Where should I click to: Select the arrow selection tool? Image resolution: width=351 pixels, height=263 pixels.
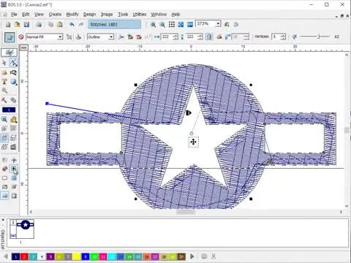click(x=4, y=63)
